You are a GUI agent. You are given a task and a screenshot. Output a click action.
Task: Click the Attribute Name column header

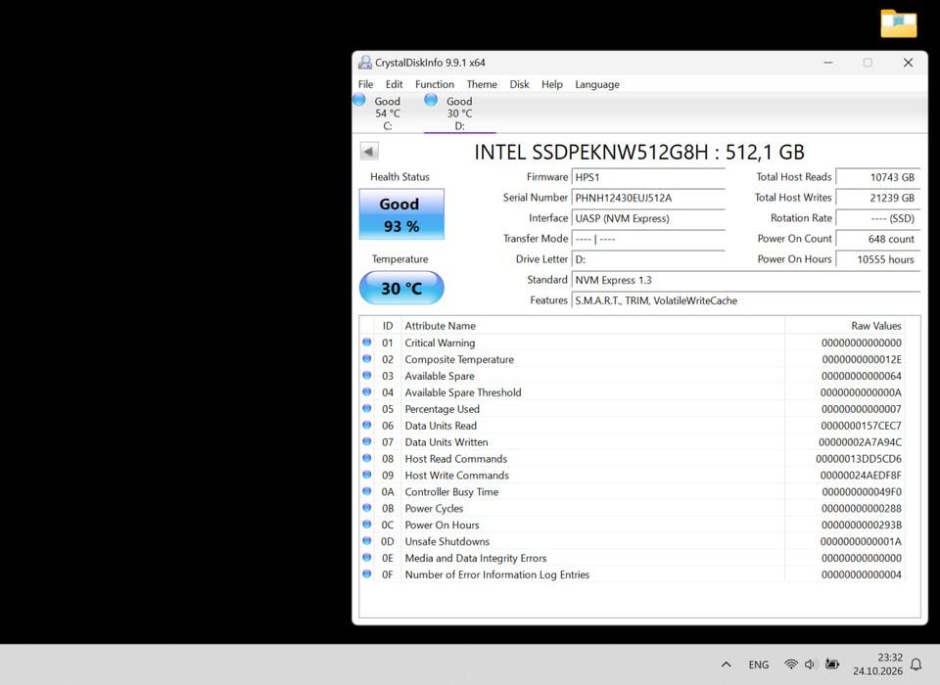click(x=593, y=326)
